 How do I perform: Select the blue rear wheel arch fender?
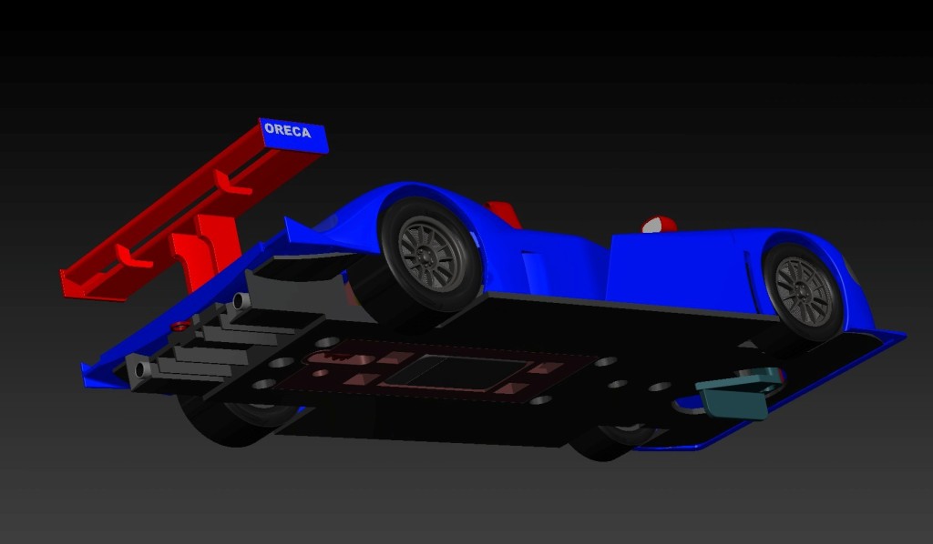tap(364, 209)
